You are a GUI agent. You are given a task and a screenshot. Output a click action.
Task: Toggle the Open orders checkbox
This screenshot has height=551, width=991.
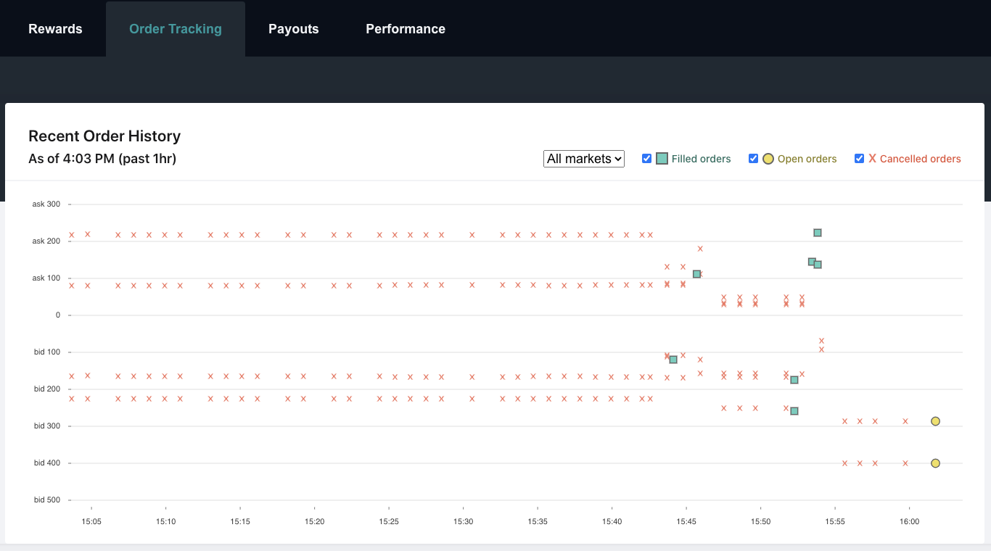pyautogui.click(x=753, y=159)
